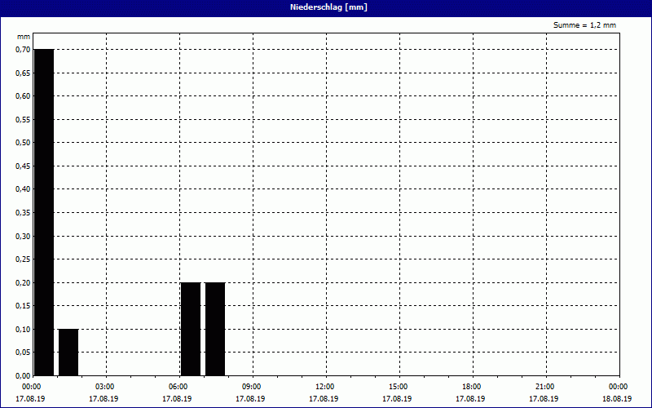Viewport: 652px width, 408px height.
Task: Click the 00:00 label above 18.08.19
Action: (x=619, y=387)
